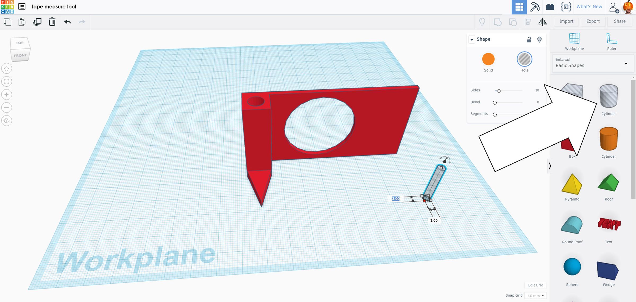Switch to Minecraft Blocks view with pickaxe icon
Viewport: 636px width, 302px height.
click(535, 7)
